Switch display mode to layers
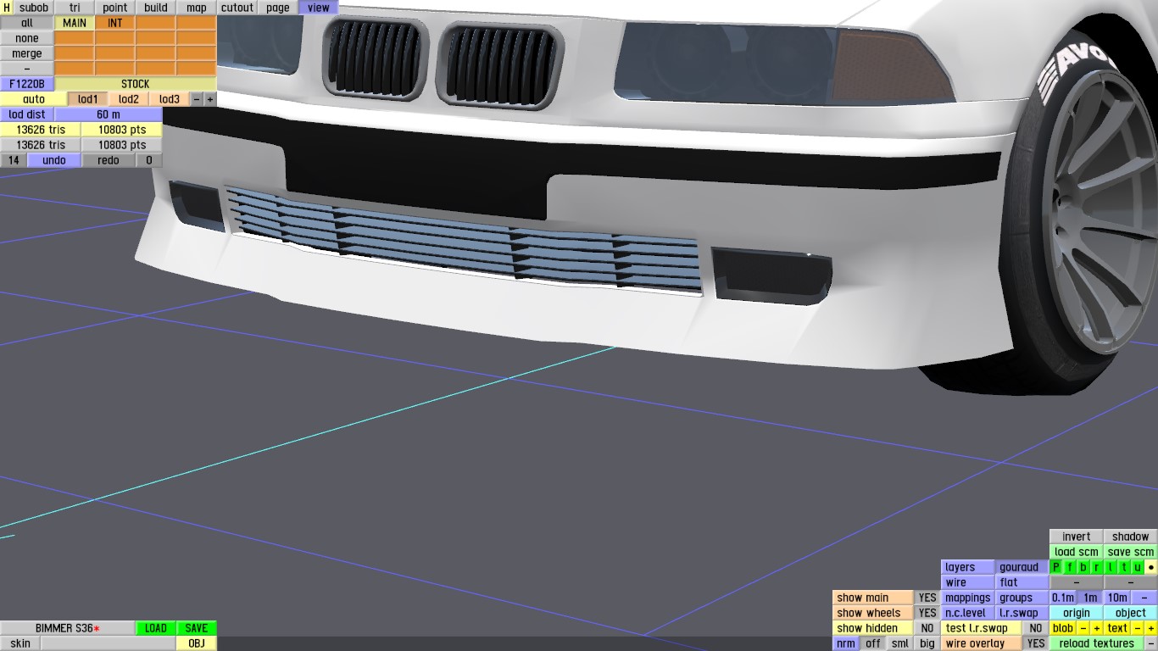Screen dimensions: 1158x651 (x=968, y=567)
